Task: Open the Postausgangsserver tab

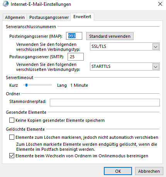Action: coord(49,17)
